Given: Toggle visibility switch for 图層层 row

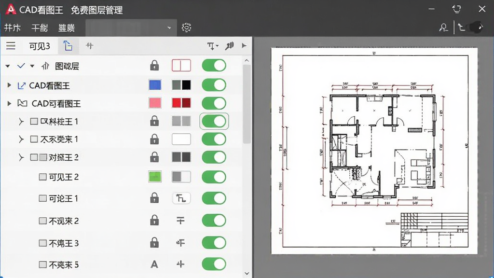Looking at the screenshot, I should coord(214,66).
